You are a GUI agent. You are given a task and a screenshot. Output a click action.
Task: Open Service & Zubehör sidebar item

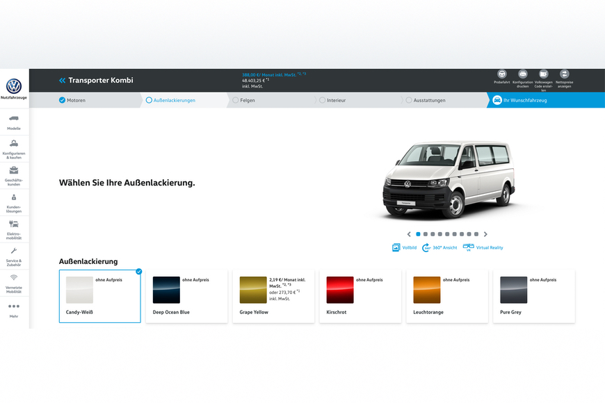tap(14, 257)
